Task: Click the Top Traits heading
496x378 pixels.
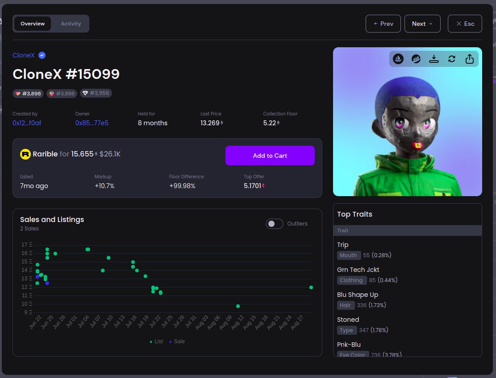Action: [x=354, y=214]
